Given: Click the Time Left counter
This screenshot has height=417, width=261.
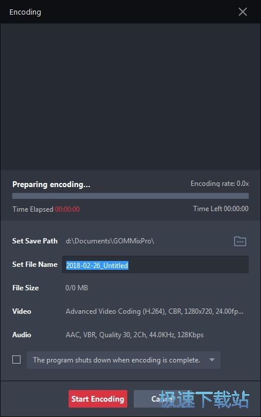Looking at the screenshot, I should (221, 209).
